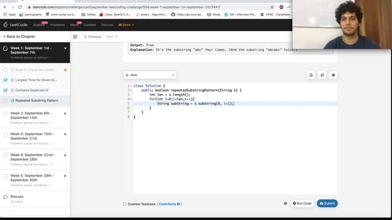Click the browser address bar URL
392x220 pixels.
click(127, 7)
